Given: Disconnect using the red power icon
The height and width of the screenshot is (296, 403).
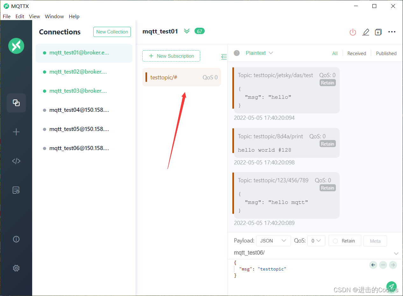Looking at the screenshot, I should (353, 32).
